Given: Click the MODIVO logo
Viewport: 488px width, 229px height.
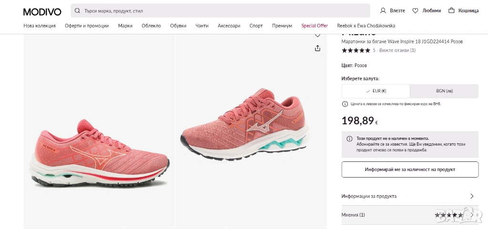Looking at the screenshot, I should 42,11.
